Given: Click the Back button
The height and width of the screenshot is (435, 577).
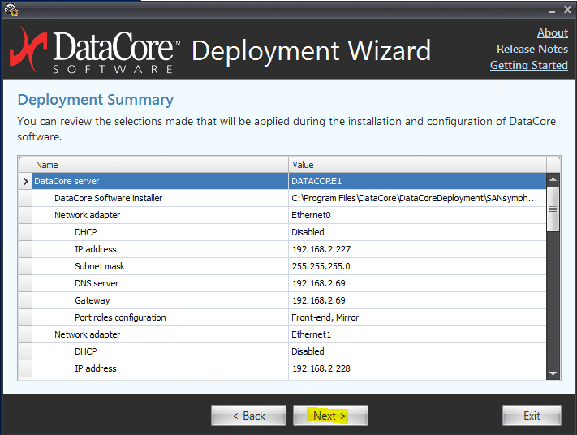Looking at the screenshot, I should 248,416.
